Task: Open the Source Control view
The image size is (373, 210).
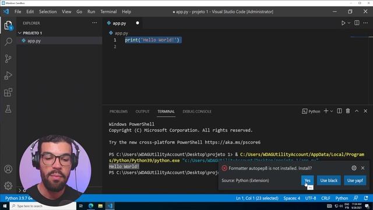Action: click(x=8, y=58)
